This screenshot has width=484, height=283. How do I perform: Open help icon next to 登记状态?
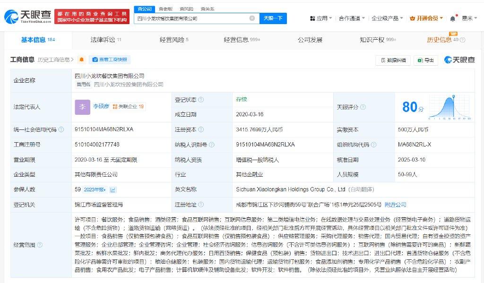pos(201,100)
